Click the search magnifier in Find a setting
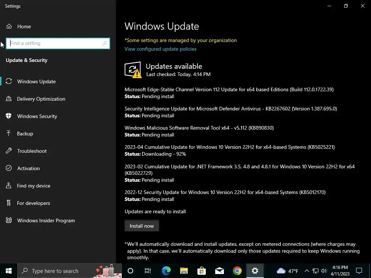Viewport: 371px width, 278px height. (x=105, y=43)
